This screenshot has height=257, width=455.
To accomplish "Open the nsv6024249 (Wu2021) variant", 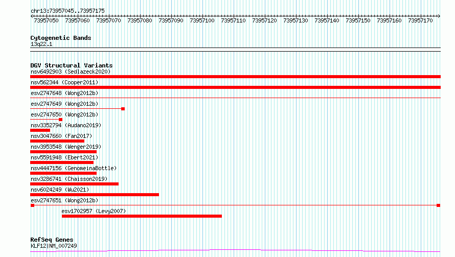I will [60, 190].
